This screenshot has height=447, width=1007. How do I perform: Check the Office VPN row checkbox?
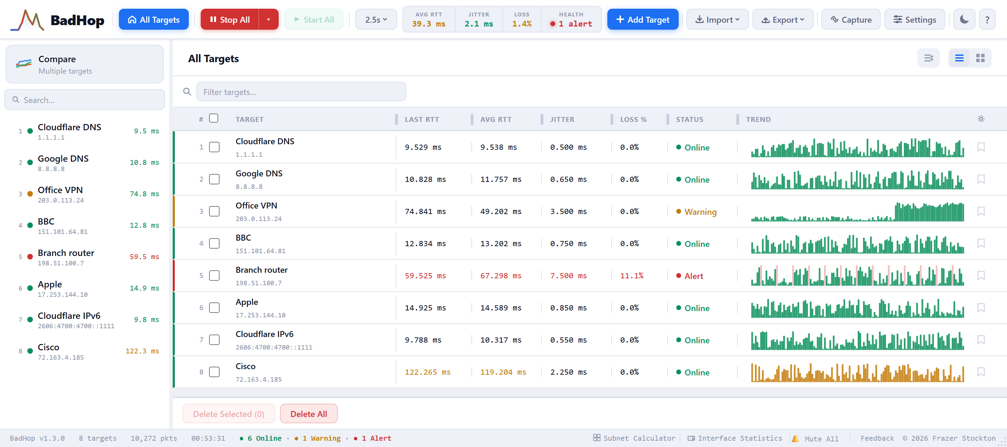coord(214,211)
